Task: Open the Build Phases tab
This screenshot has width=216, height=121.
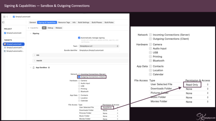Action: coord(97,22)
